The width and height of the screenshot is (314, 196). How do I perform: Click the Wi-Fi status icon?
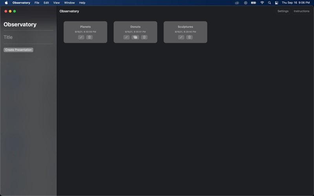[262, 3]
